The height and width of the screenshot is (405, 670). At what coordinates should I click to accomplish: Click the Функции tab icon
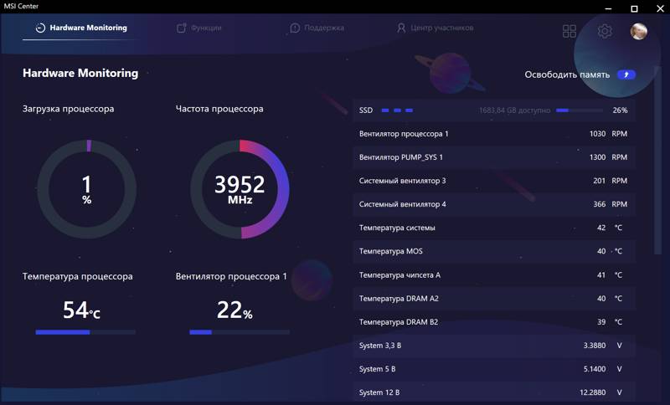(x=181, y=28)
